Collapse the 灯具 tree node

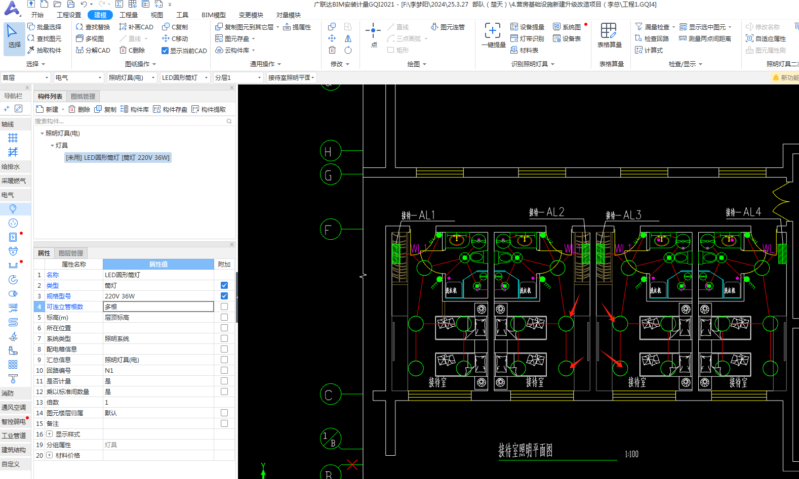pyautogui.click(x=52, y=146)
